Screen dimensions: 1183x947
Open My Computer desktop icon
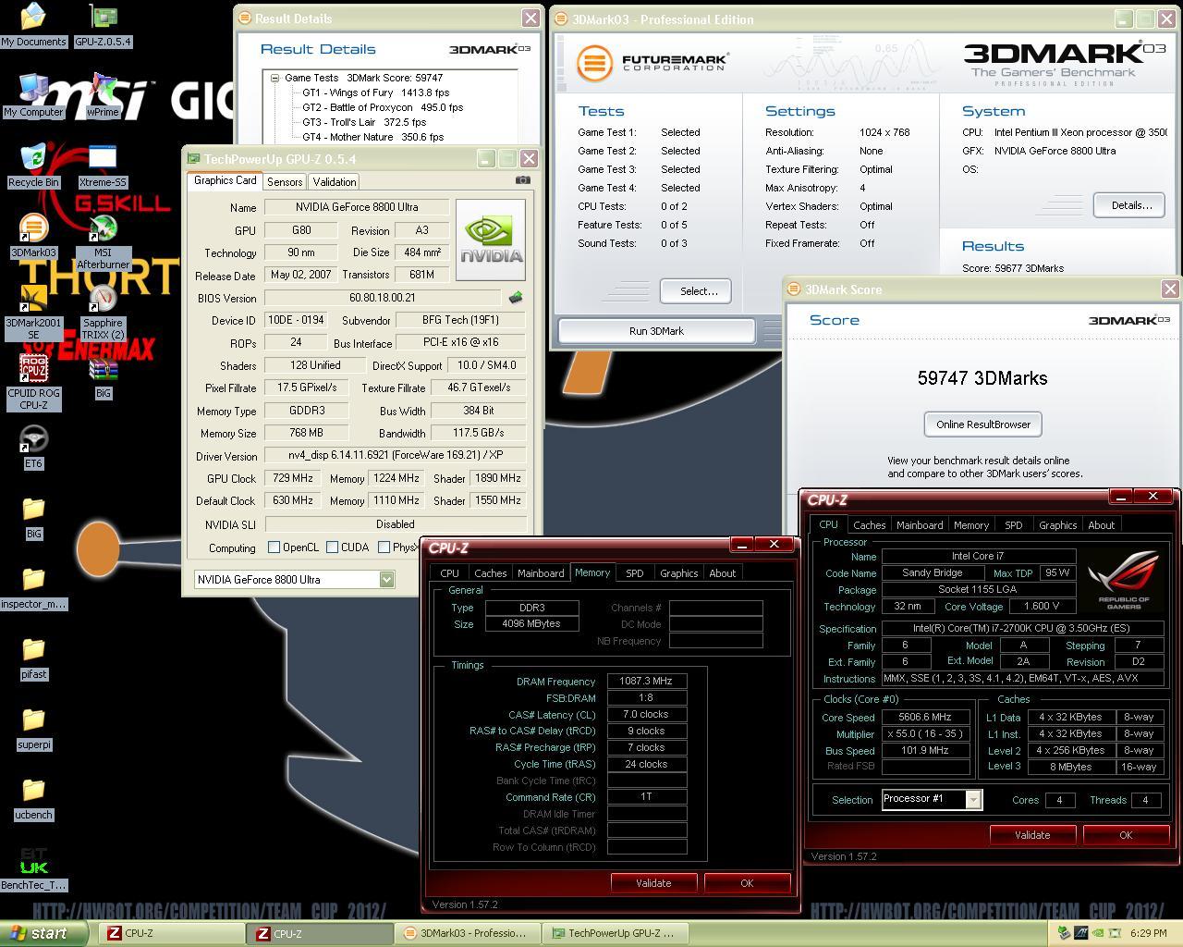[33, 94]
